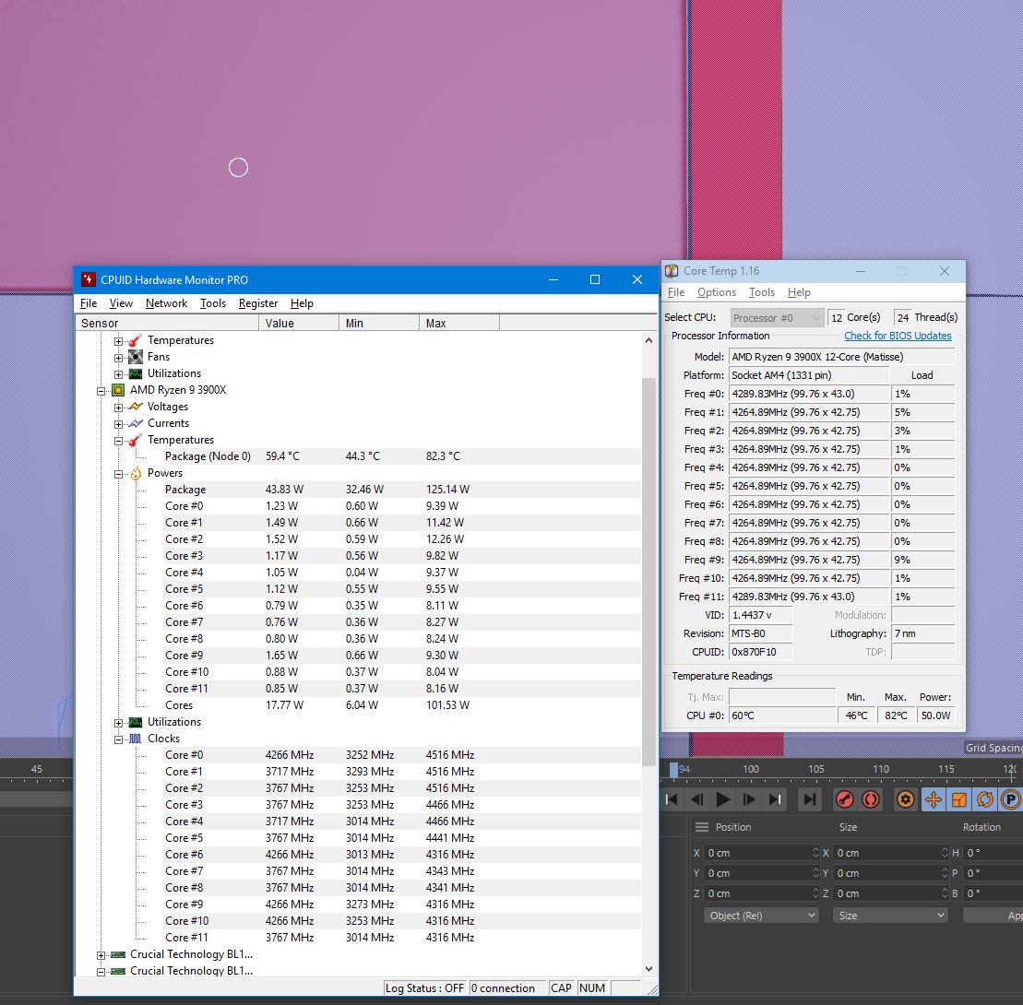Step to previous frame in playback controls
1023x1005 pixels.
tap(696, 799)
